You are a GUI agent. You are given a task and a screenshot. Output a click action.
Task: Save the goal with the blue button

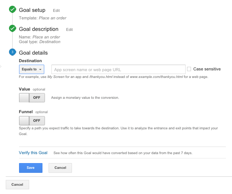pyautogui.click(x=31, y=168)
